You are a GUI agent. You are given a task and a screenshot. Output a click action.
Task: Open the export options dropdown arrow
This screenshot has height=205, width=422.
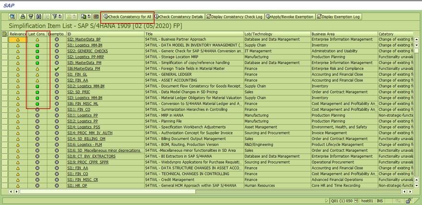pyautogui.click(x=89, y=16)
